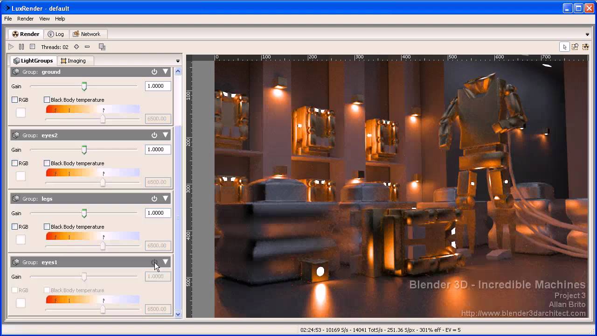Enable RGB checkbox in ground group
Viewport: 597px width, 336px height.
(15, 100)
